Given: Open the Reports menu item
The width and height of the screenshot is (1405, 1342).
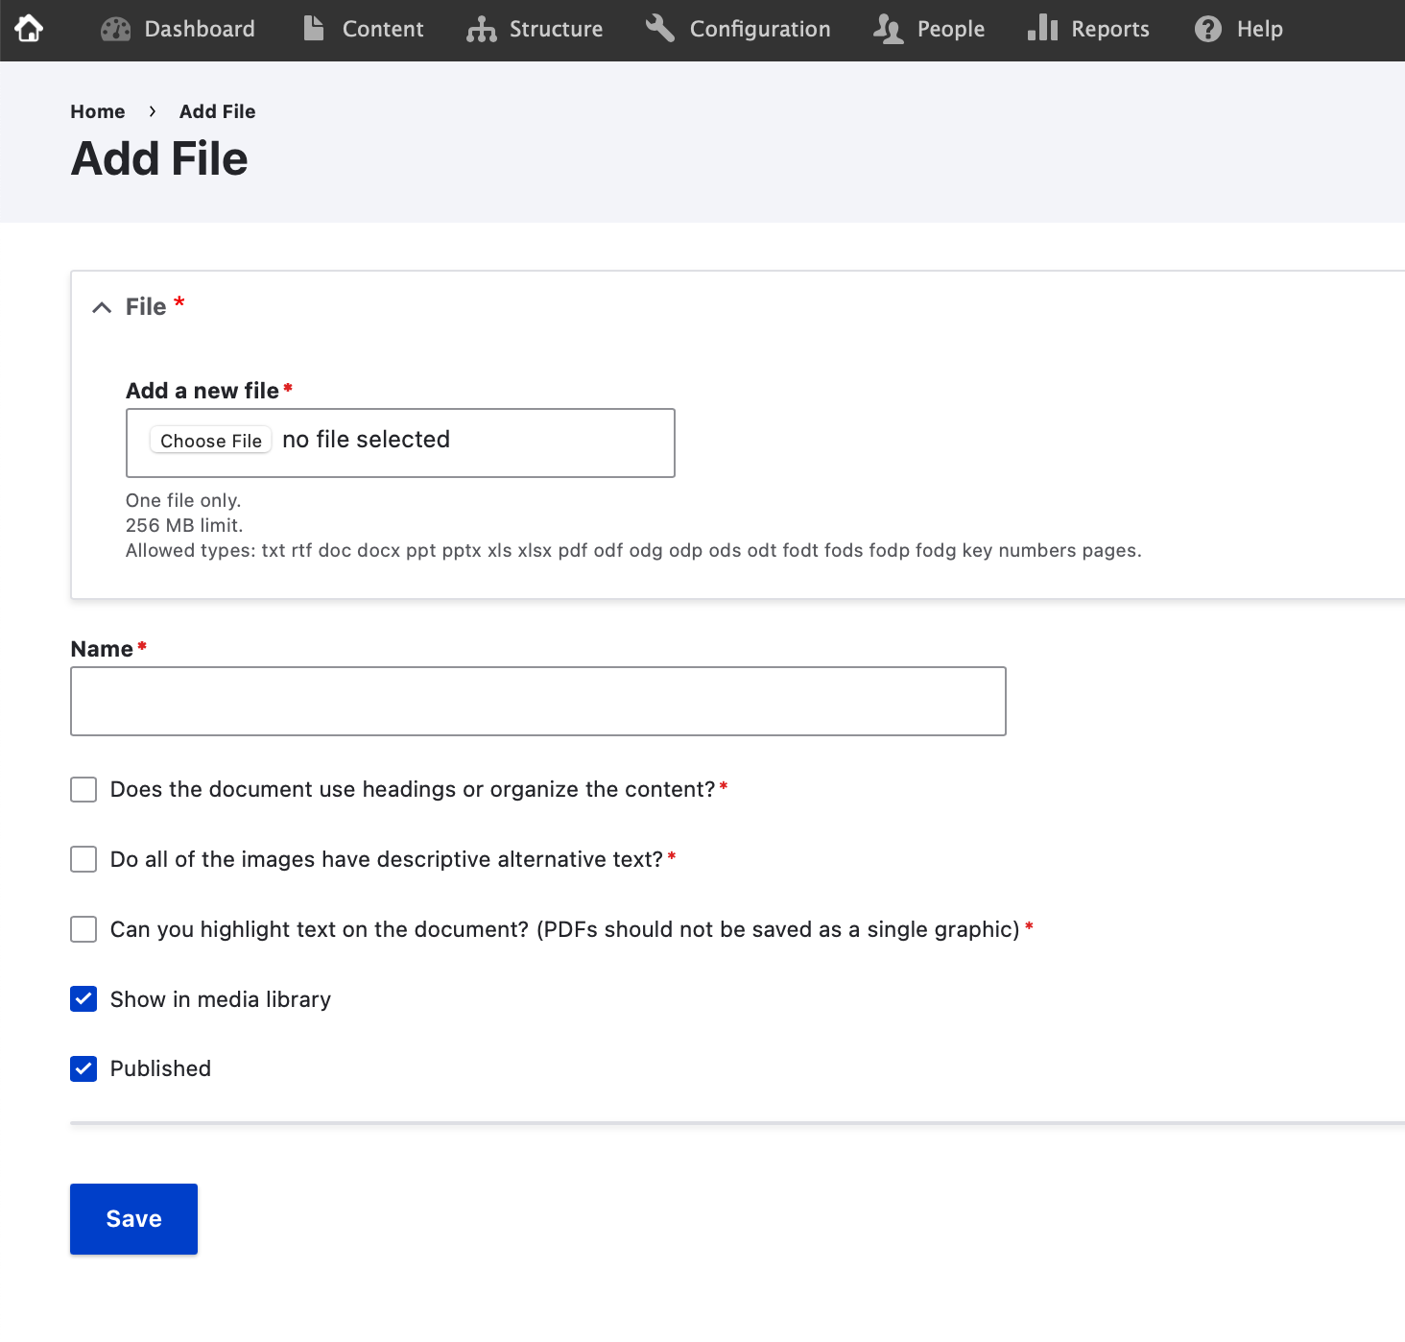Looking at the screenshot, I should click(1109, 30).
